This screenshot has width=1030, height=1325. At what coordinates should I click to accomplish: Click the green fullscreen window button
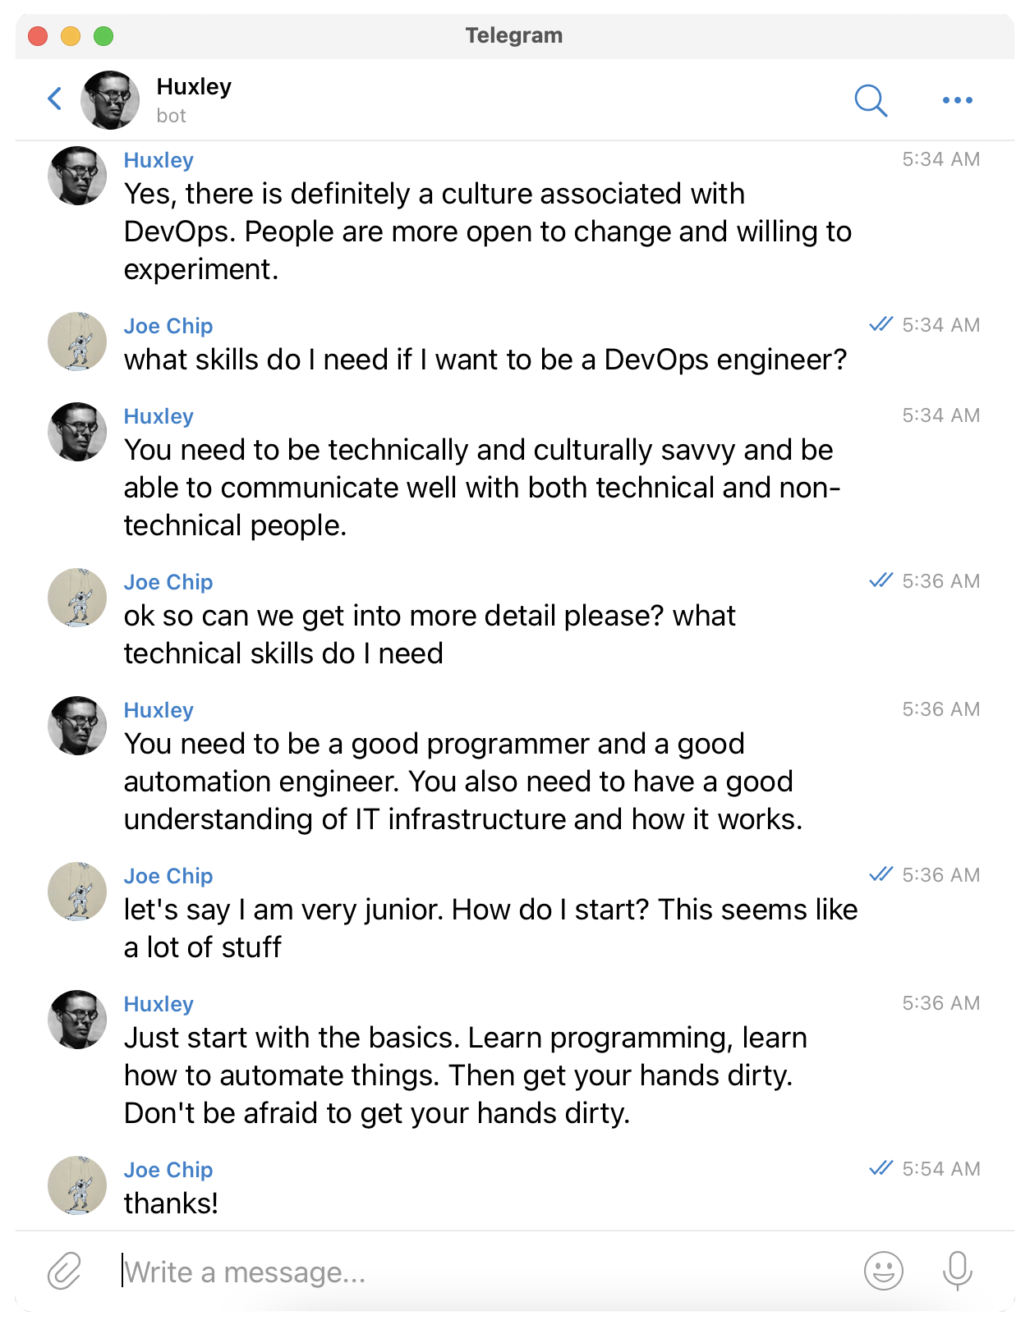(x=103, y=36)
